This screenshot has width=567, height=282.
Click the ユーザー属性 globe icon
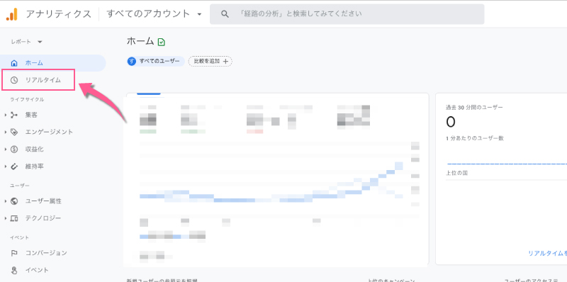coord(14,201)
